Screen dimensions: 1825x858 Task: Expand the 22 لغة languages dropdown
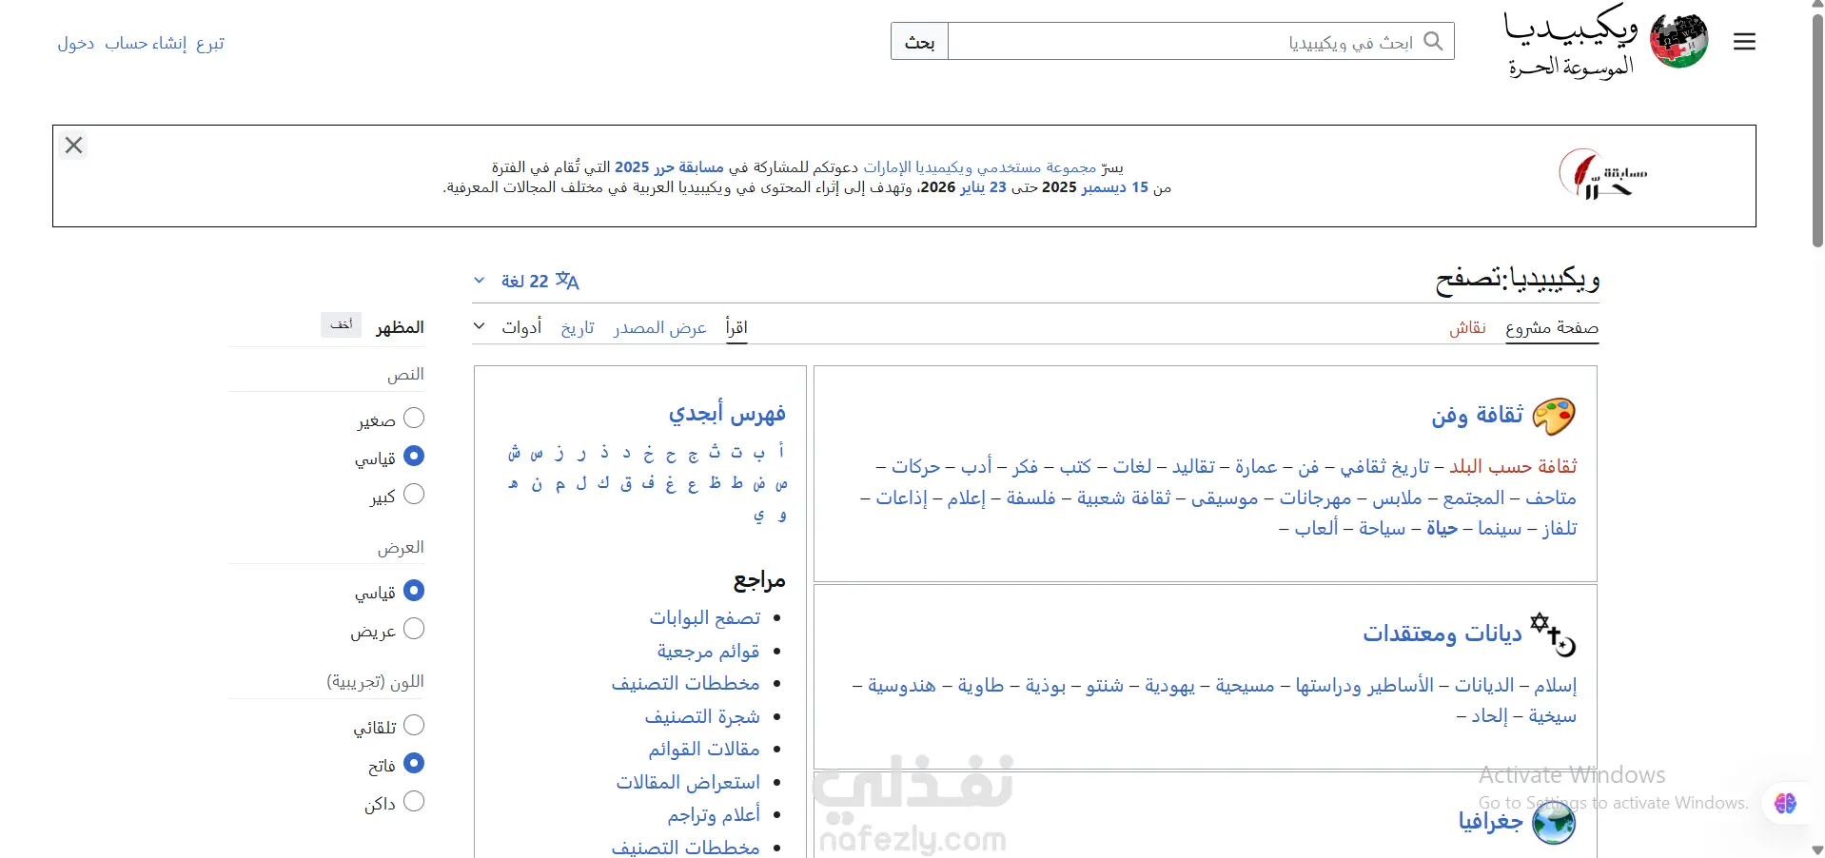pyautogui.click(x=526, y=281)
